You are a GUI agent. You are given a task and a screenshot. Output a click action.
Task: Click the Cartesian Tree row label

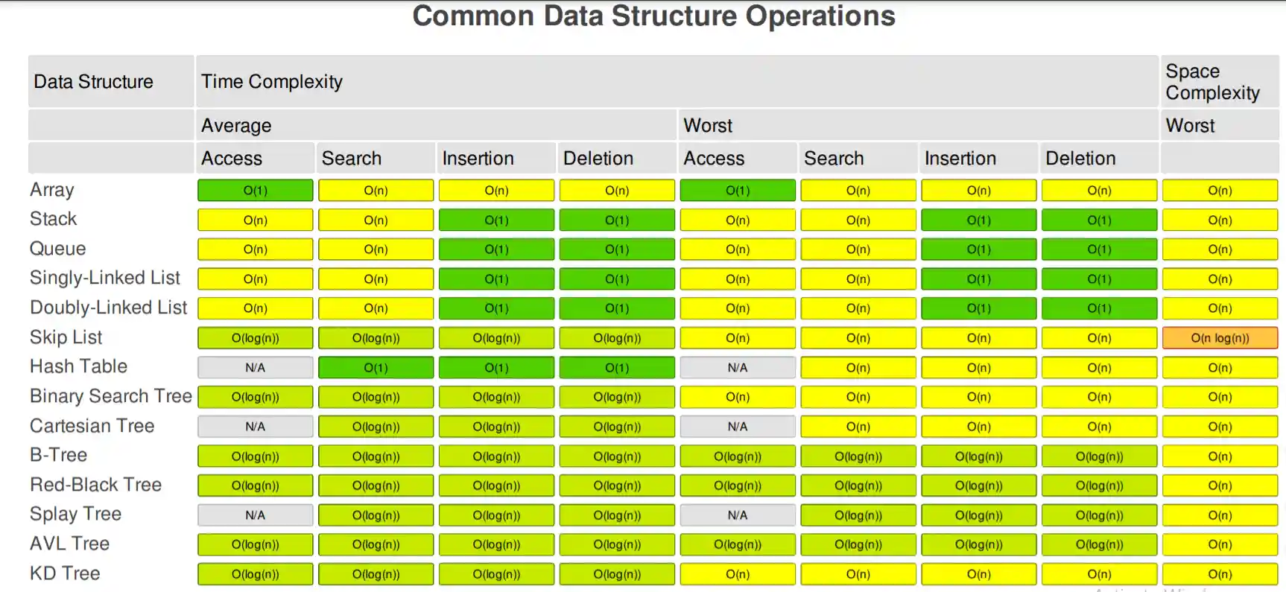pyautogui.click(x=92, y=426)
